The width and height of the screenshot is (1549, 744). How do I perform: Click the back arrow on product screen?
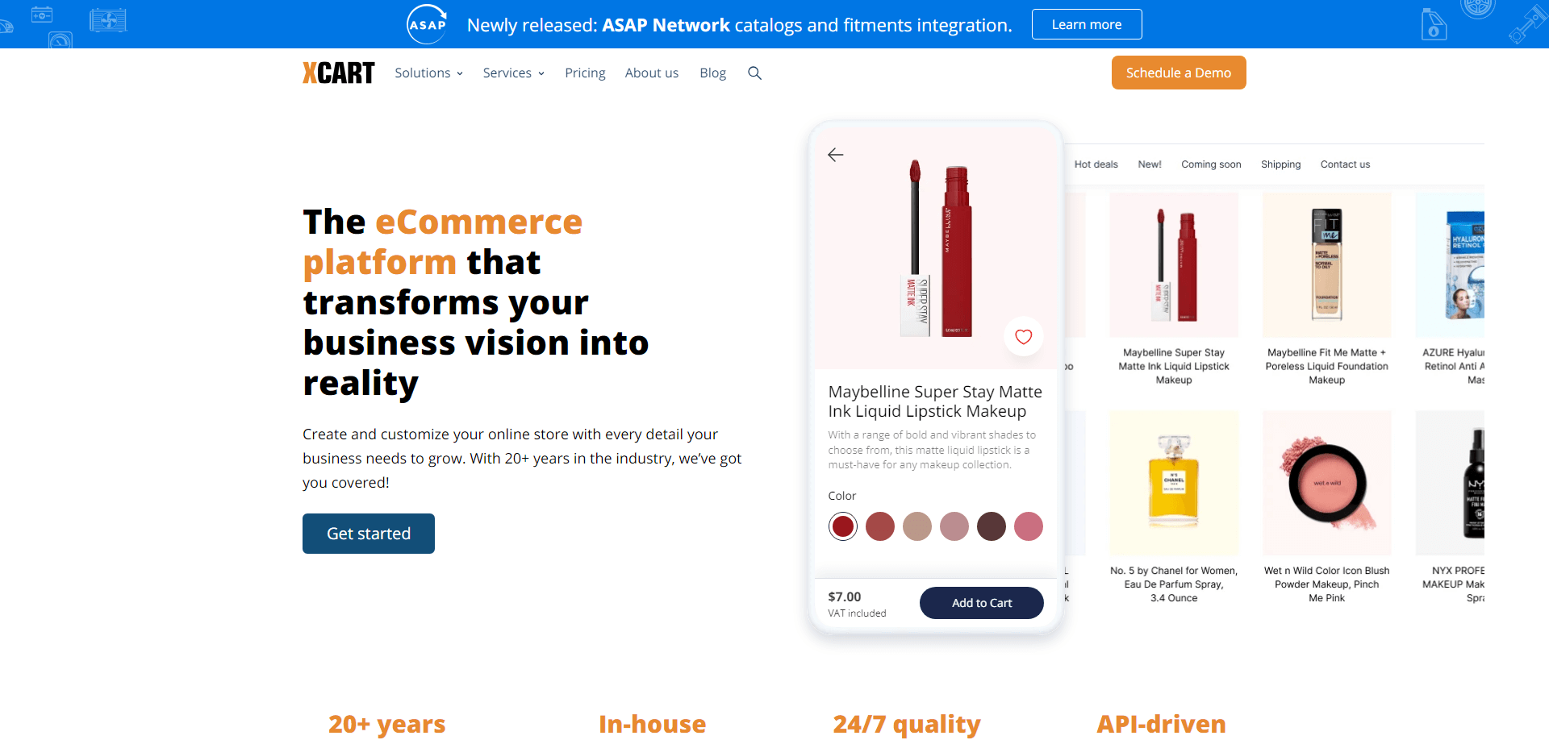tap(836, 154)
